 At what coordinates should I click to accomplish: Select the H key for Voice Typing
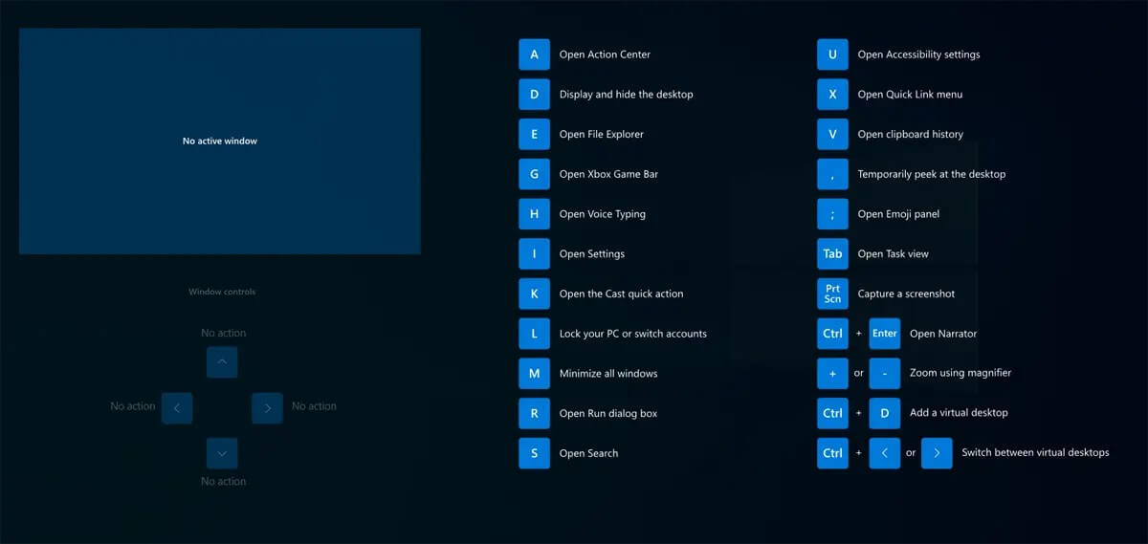pos(534,214)
